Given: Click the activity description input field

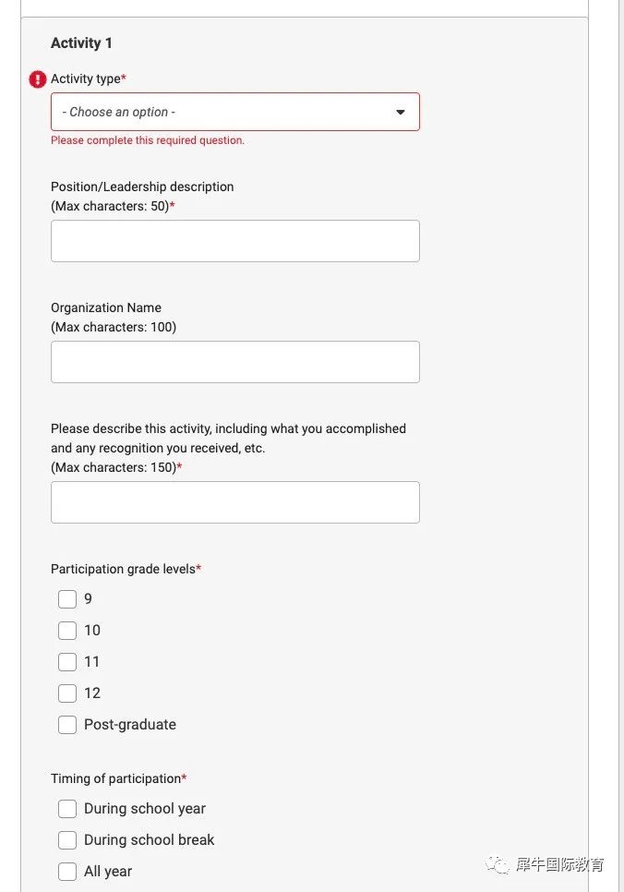Looking at the screenshot, I should [235, 502].
